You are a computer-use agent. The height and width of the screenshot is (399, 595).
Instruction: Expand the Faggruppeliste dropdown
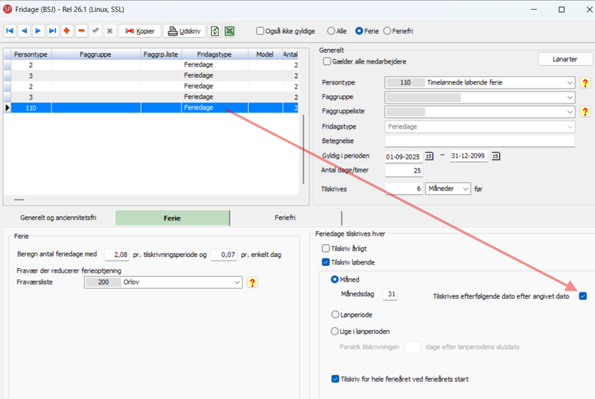569,112
